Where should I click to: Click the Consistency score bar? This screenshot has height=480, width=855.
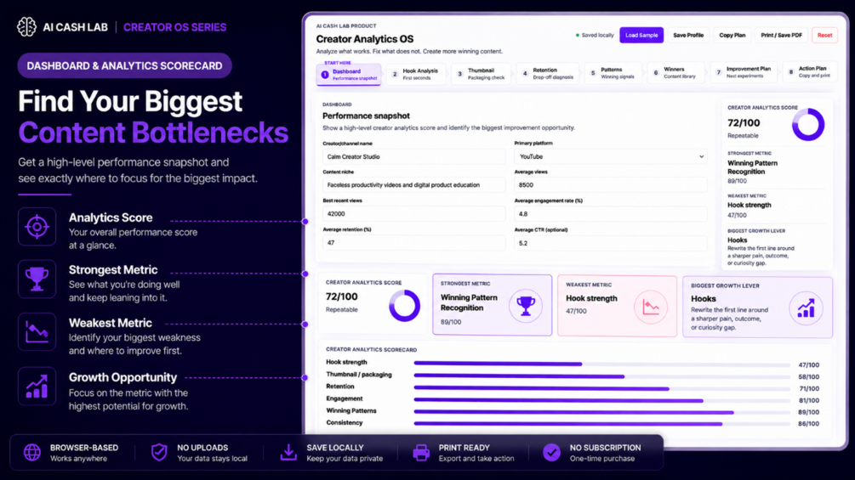click(x=602, y=423)
